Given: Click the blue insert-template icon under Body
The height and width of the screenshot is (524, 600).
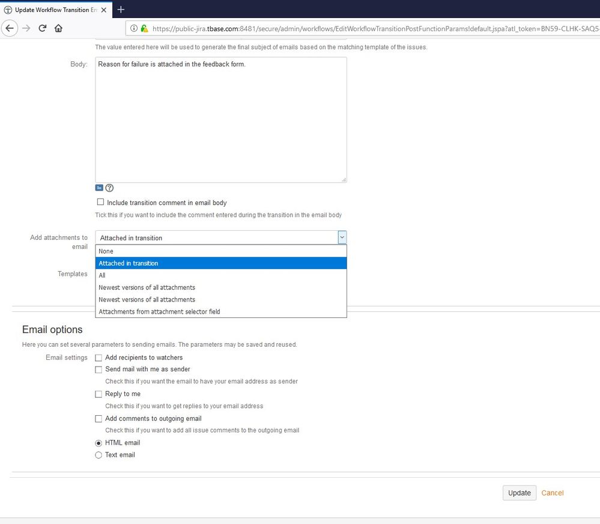Looking at the screenshot, I should pyautogui.click(x=99, y=187).
